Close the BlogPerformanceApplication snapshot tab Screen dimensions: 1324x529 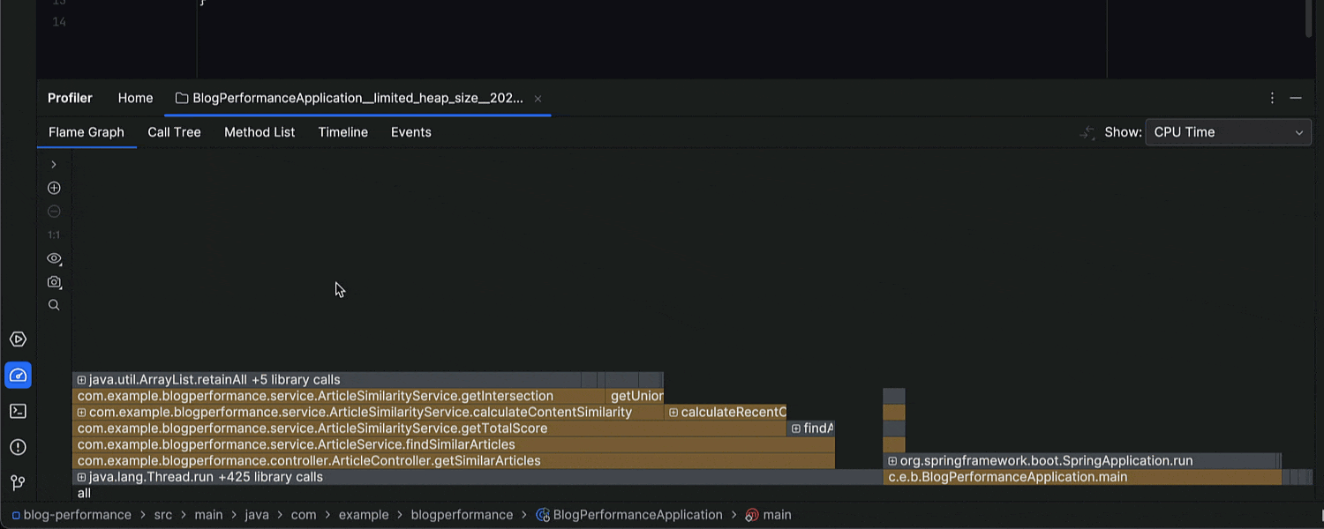(538, 98)
